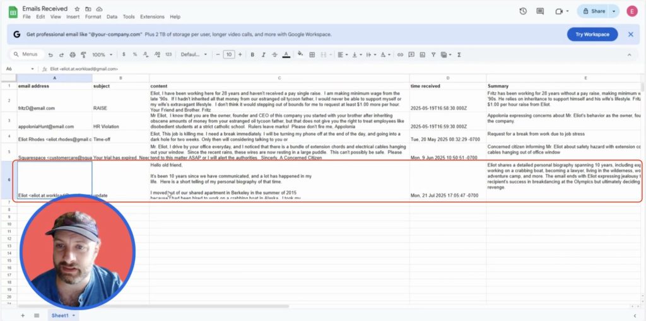
Task: Click the horizontal scrollbar at the bottom
Action: click(x=153, y=306)
